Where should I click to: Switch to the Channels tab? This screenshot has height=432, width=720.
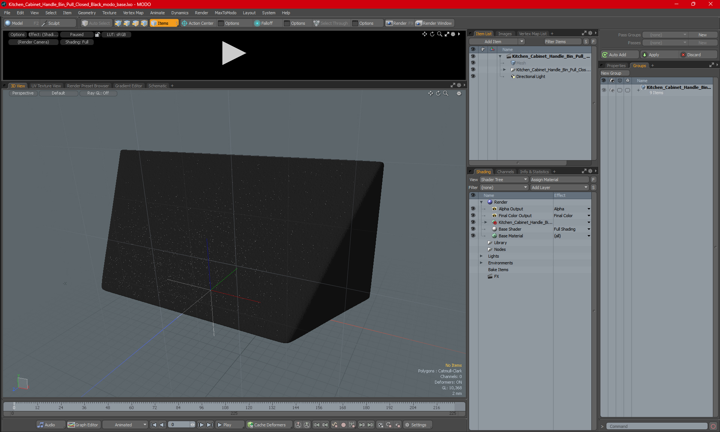coord(505,172)
